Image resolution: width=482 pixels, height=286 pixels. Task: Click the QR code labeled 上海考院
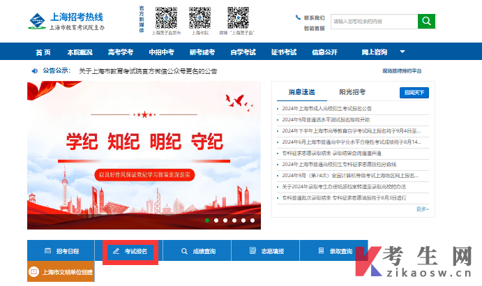(x=199, y=18)
